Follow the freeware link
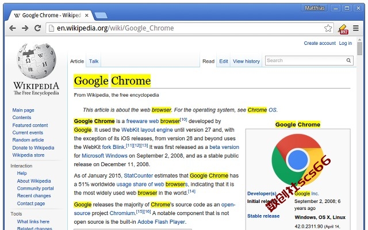Viewport: 368px width, 230px height. (137, 121)
